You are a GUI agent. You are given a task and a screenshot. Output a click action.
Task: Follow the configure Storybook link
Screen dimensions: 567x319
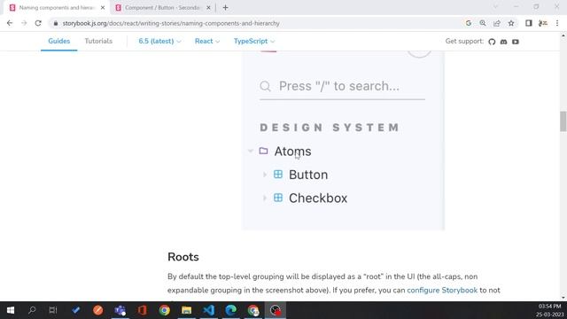point(442,290)
